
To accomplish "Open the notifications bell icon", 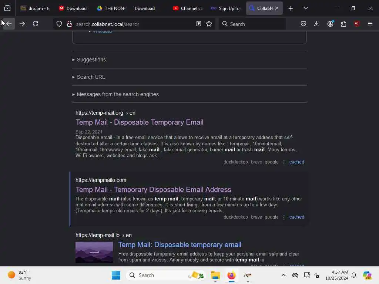I will pos(354,275).
